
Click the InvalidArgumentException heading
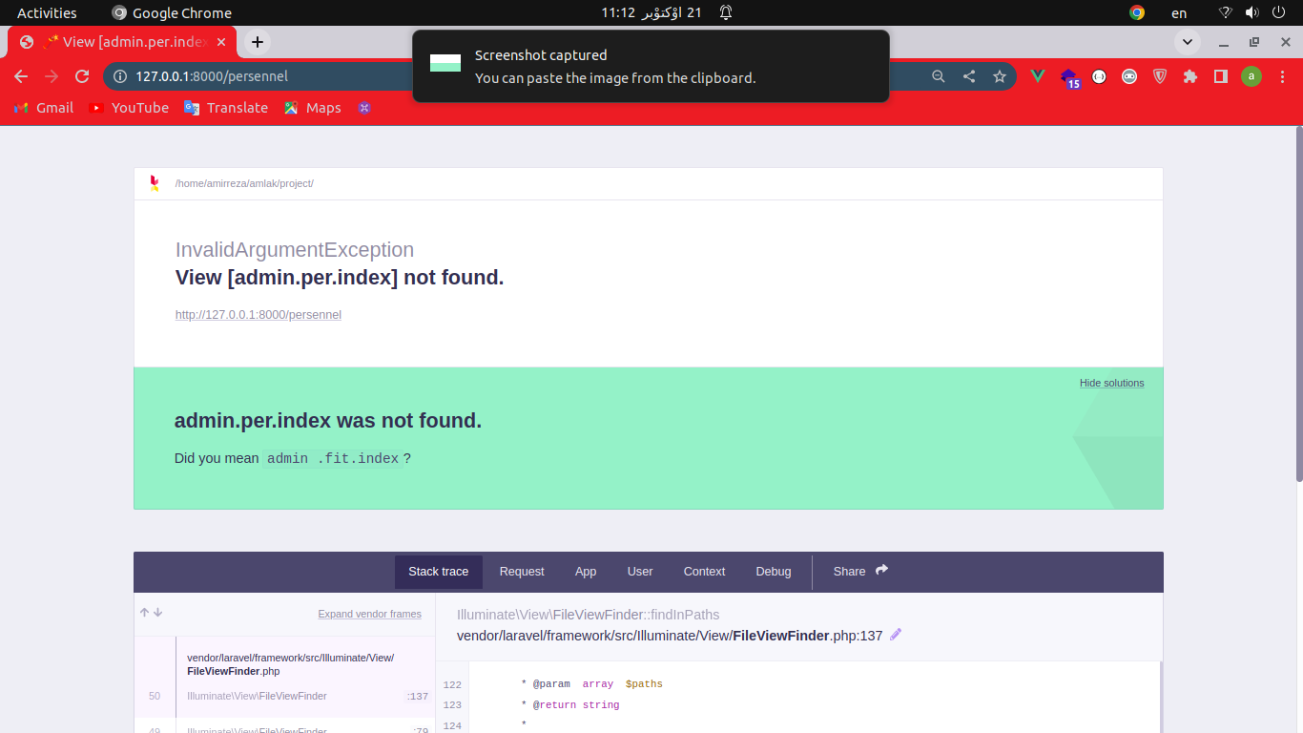coord(295,250)
